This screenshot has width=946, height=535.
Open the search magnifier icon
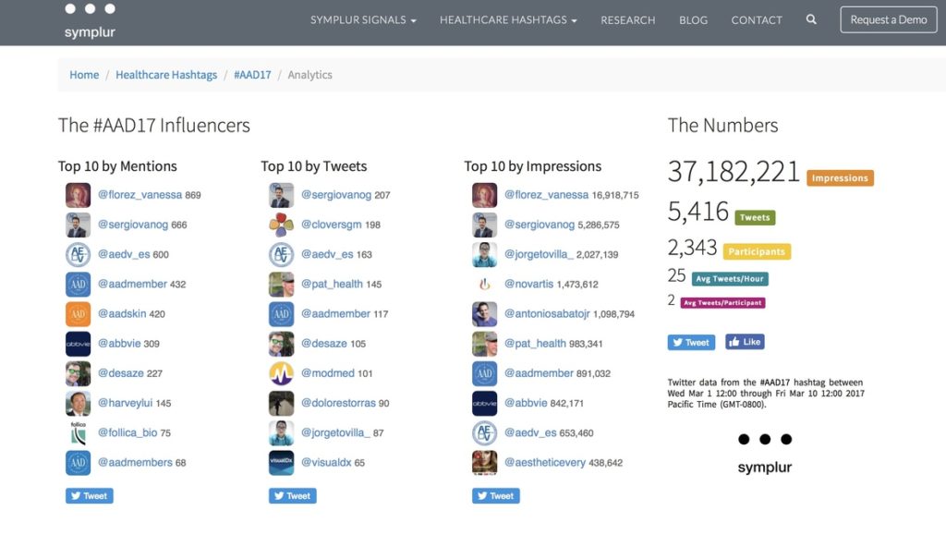click(x=811, y=19)
